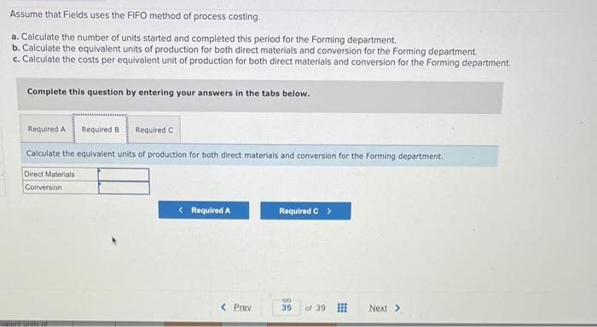Open the Required C tab
597x327 pixels.
[154, 130]
